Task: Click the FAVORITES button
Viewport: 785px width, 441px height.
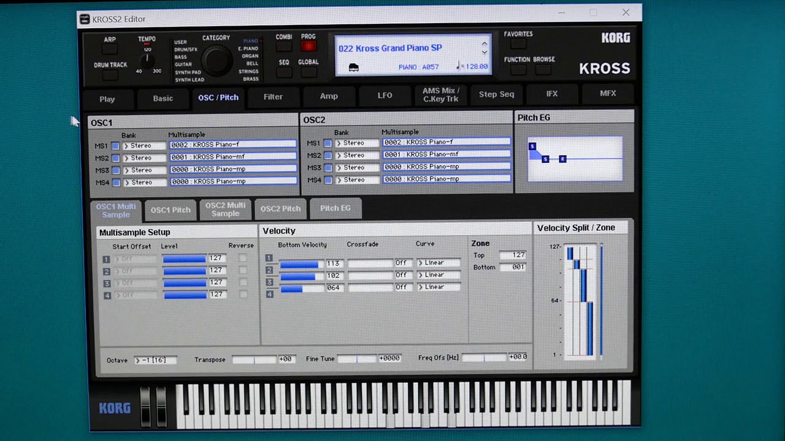Action: 518,44
